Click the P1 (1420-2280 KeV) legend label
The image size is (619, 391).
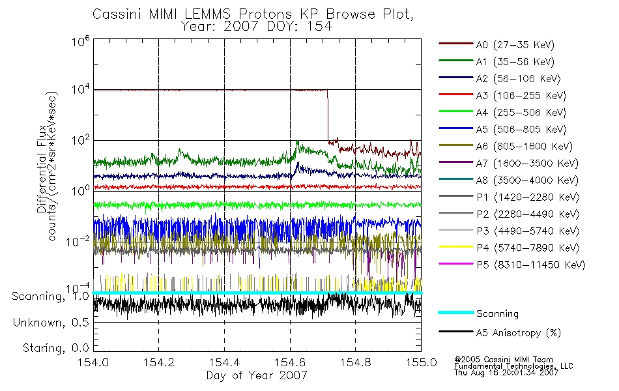pos(528,197)
